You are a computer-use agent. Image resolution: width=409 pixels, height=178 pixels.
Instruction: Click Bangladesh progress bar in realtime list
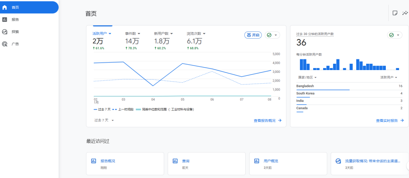pos(323,90)
